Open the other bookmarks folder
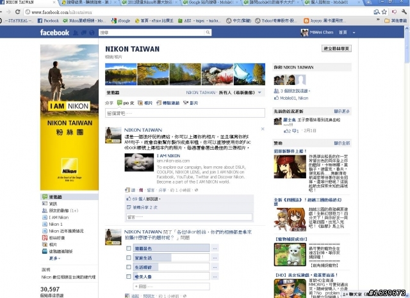The height and width of the screenshot is (298, 410). click(x=395, y=20)
